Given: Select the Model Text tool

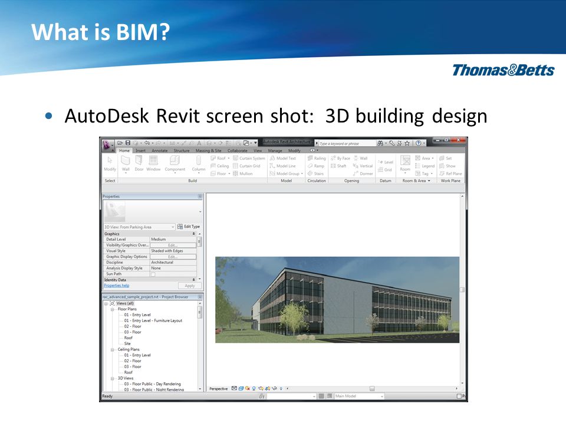Looking at the screenshot, I should click(x=282, y=158).
